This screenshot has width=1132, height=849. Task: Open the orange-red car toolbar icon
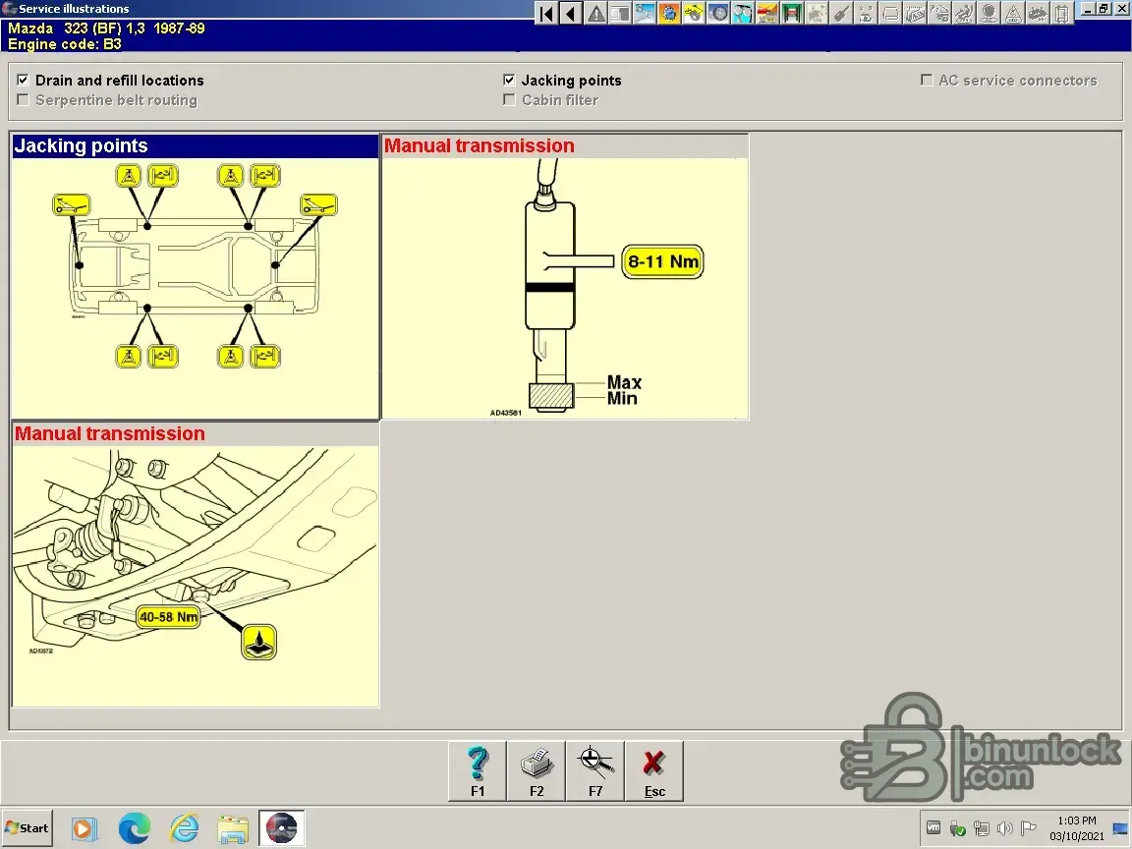pos(767,13)
